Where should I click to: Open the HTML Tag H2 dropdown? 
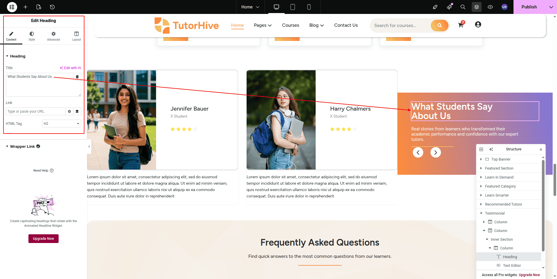tap(62, 124)
